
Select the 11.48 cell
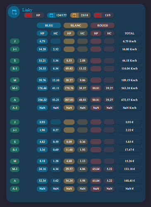[69, 150]
